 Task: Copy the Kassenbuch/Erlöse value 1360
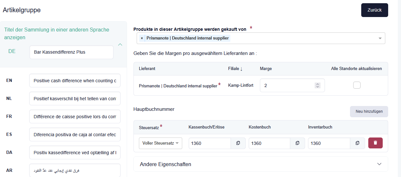pyautogui.click(x=238, y=143)
